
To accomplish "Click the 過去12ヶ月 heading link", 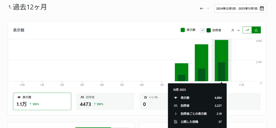I will pyautogui.click(x=30, y=7).
